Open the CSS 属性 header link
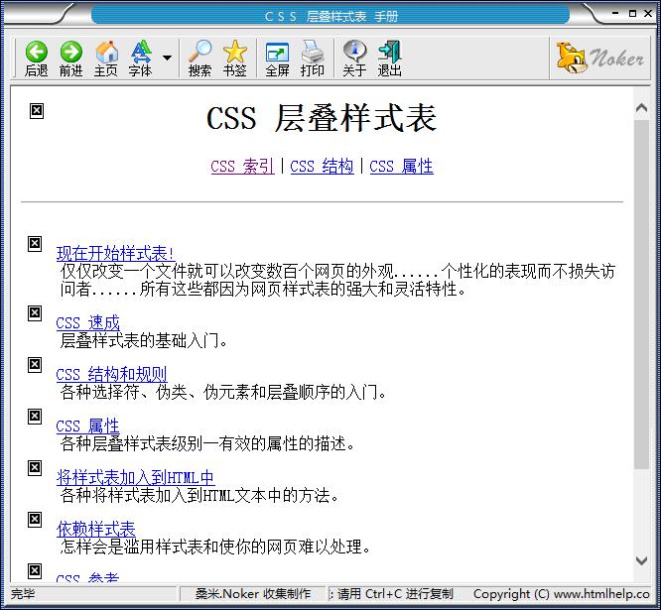 tap(401, 166)
